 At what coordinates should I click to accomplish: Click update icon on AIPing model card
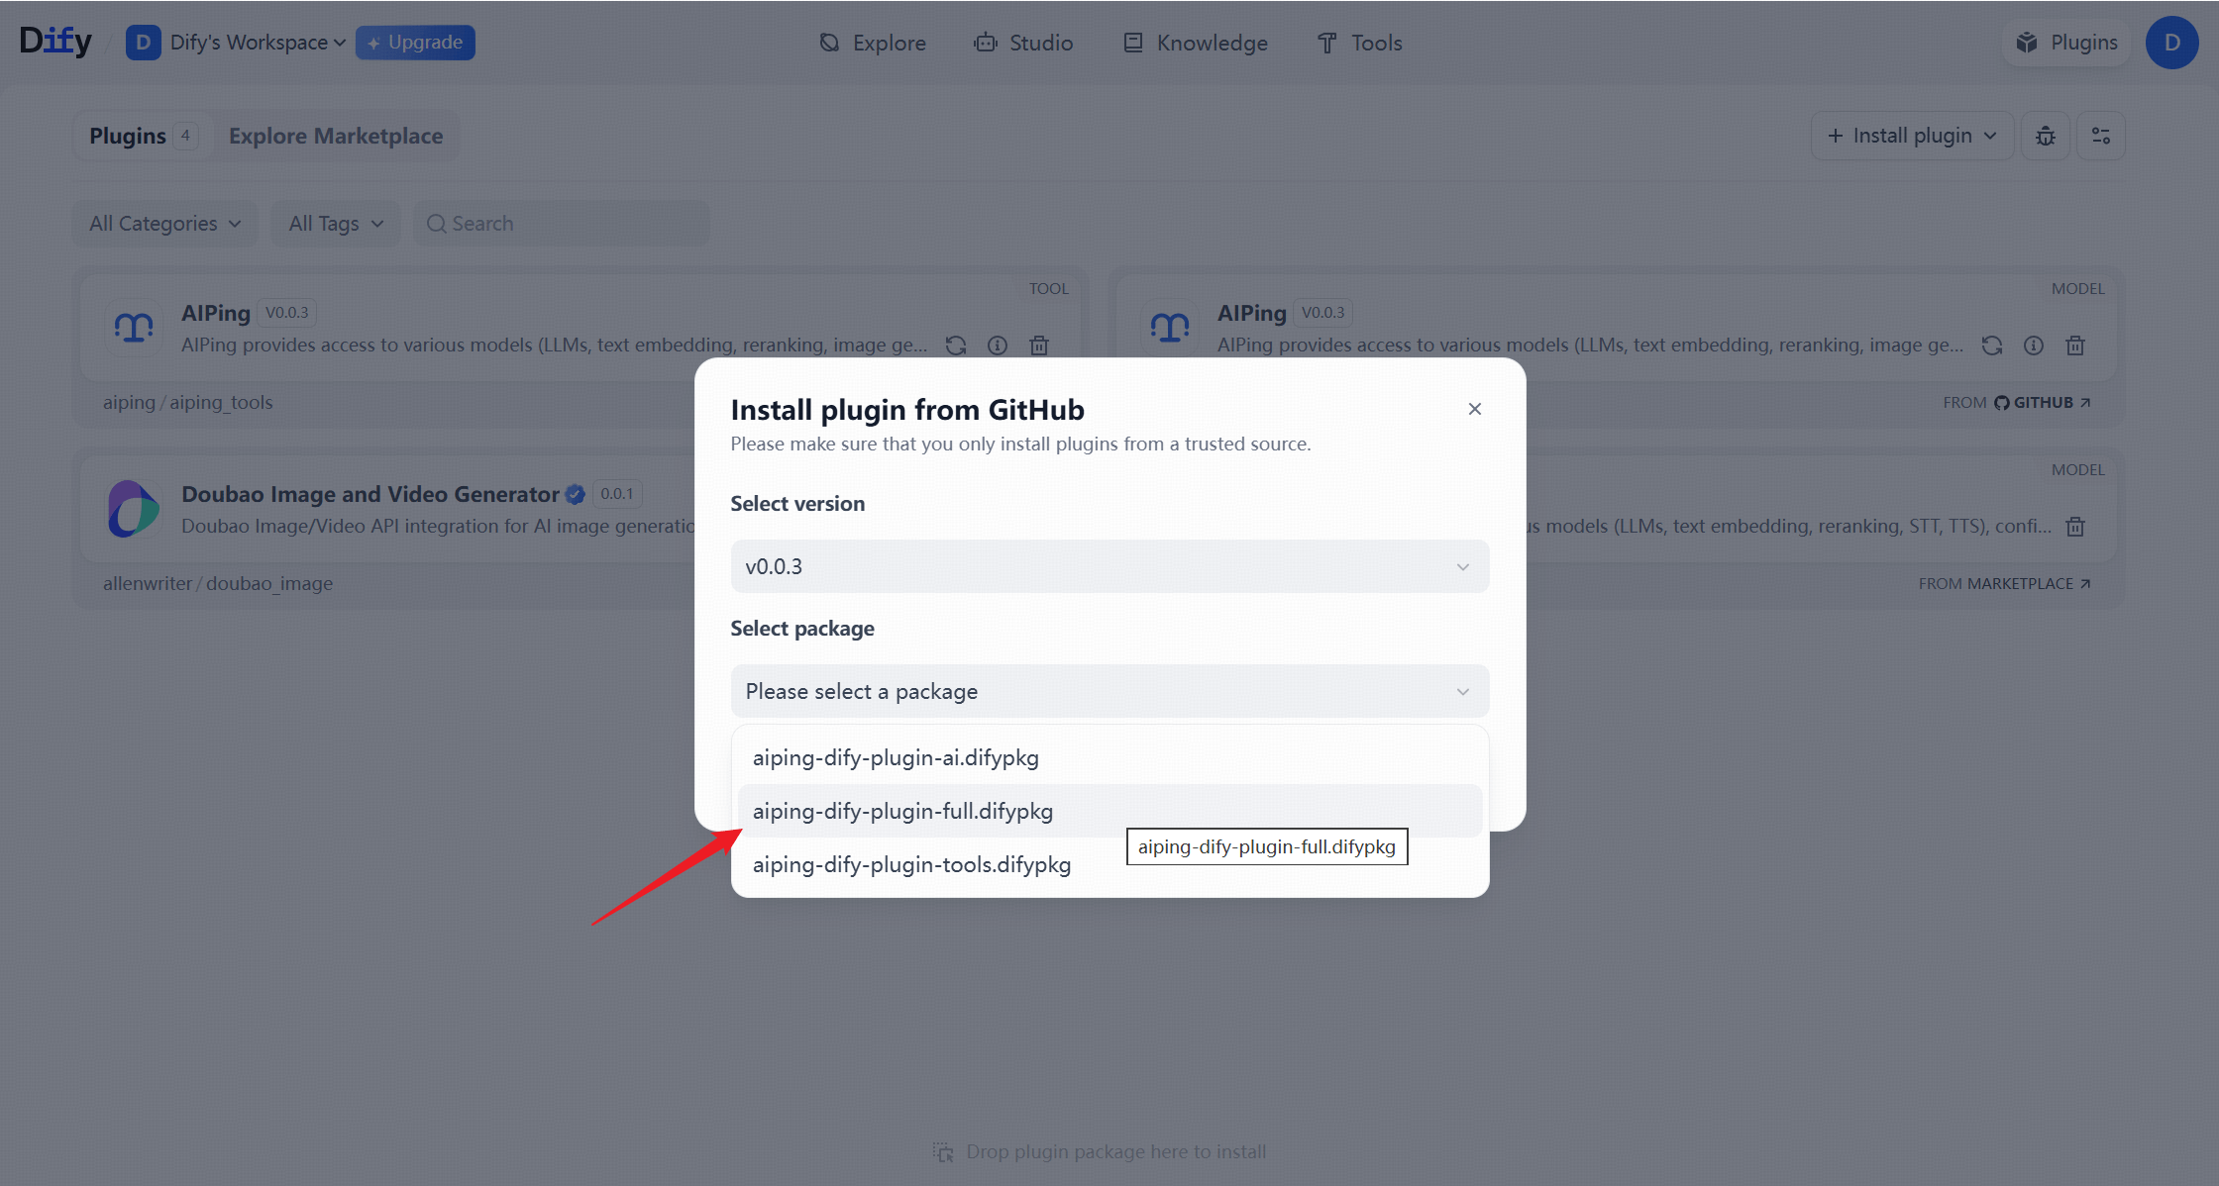point(1992,346)
